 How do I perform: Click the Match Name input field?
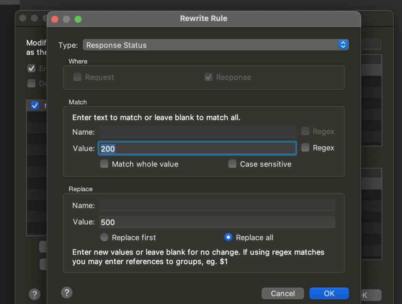[197, 132]
